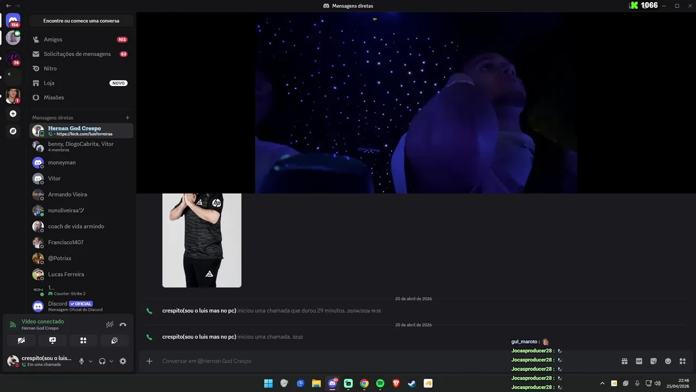Open File Explorer from the taskbar
This screenshot has height=392, width=696.
316,383
